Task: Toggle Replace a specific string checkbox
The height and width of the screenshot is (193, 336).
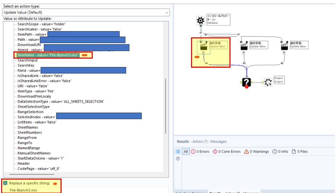Action: click(x=5, y=183)
